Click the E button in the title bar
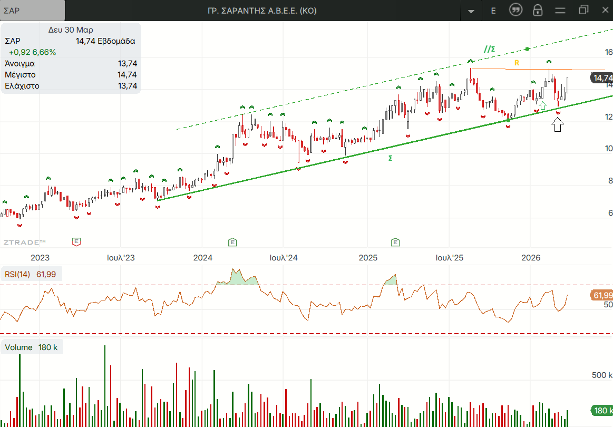The height and width of the screenshot is (427, 613). pos(493,11)
